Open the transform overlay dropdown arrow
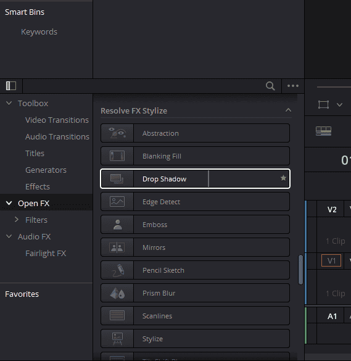 [339, 105]
